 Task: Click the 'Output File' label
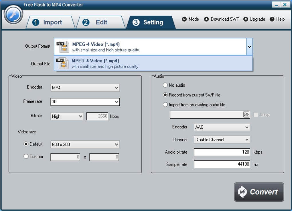point(41,64)
